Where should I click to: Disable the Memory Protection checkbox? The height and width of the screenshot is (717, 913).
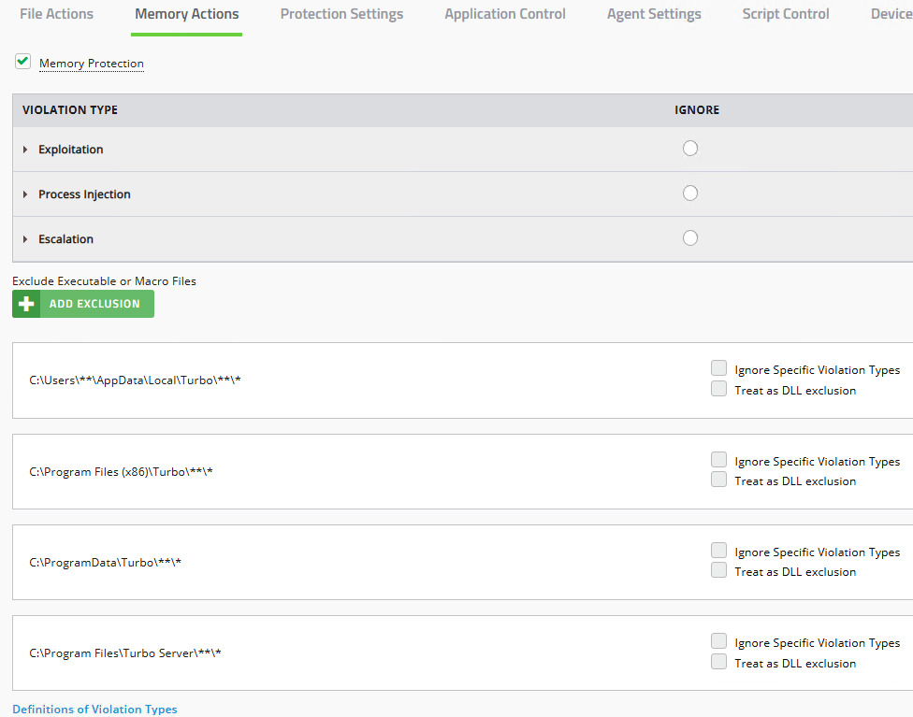(x=22, y=60)
